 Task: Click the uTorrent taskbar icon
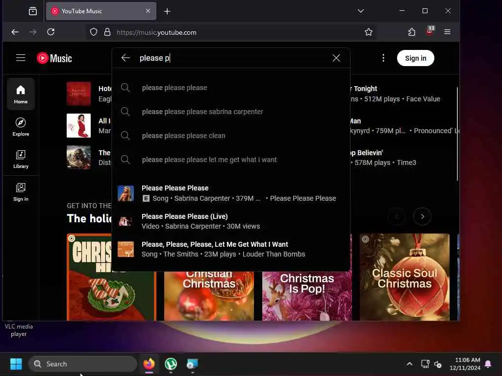(x=171, y=364)
